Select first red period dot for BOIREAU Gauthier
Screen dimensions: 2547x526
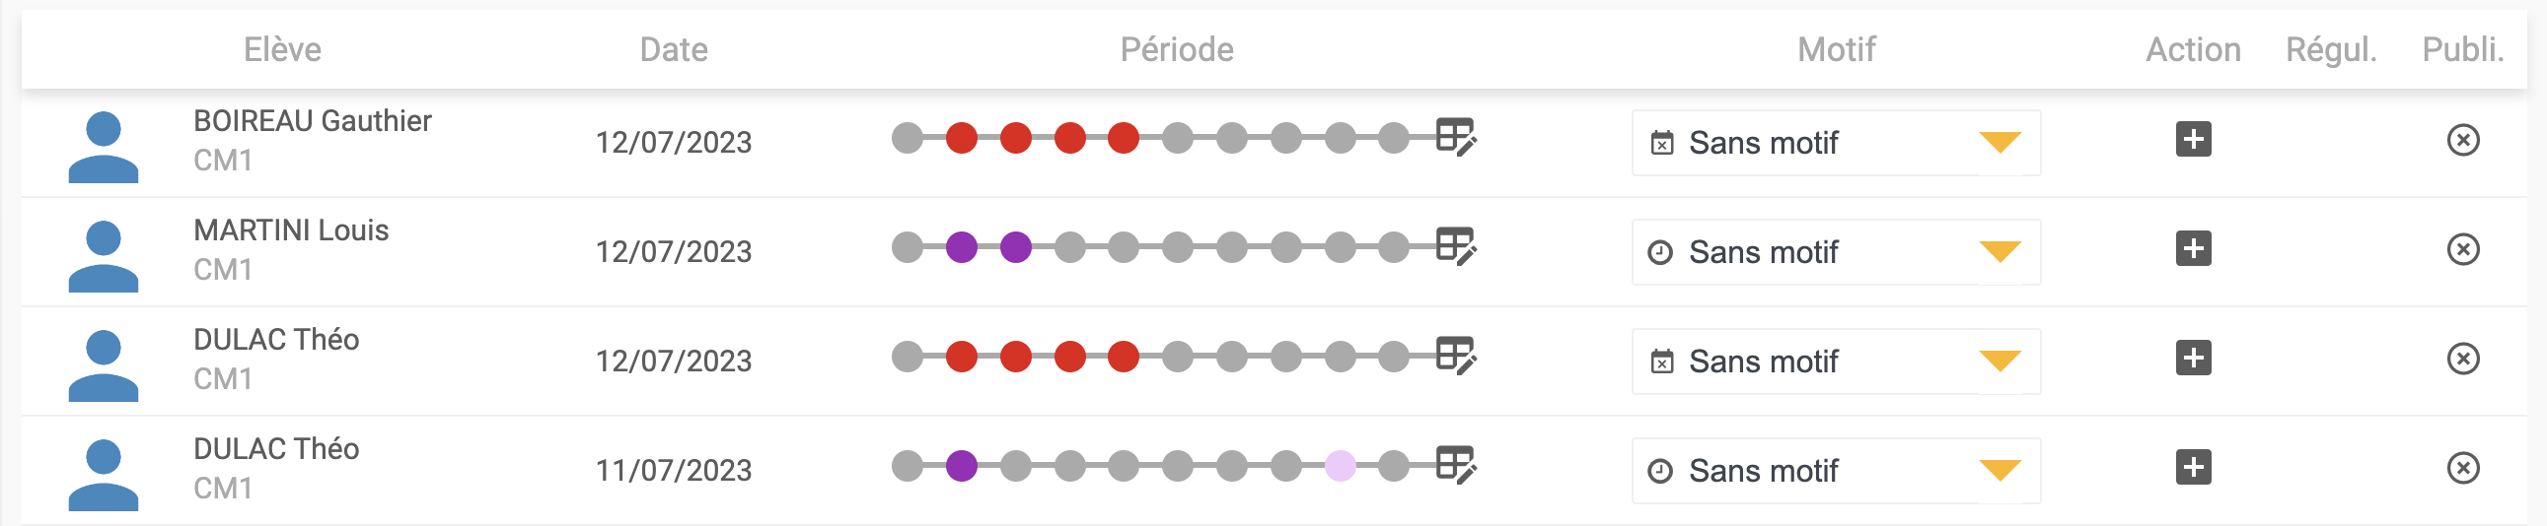click(961, 138)
